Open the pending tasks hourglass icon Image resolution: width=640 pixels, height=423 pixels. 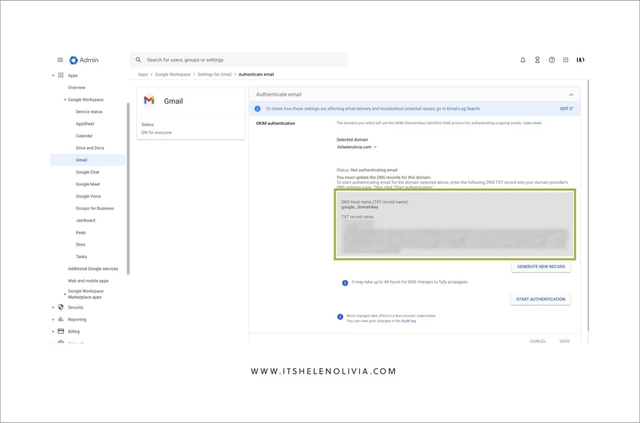point(537,60)
